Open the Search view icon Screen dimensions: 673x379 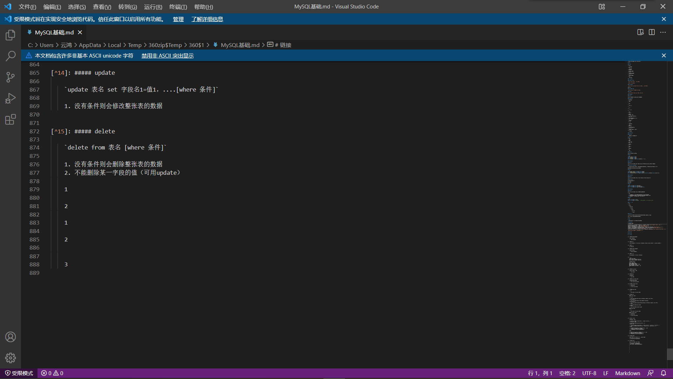click(x=11, y=56)
